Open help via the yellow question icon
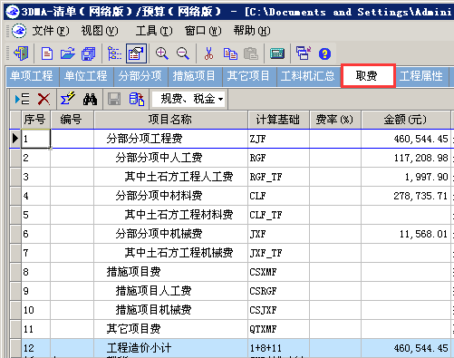454x358 pixels. coord(324,54)
